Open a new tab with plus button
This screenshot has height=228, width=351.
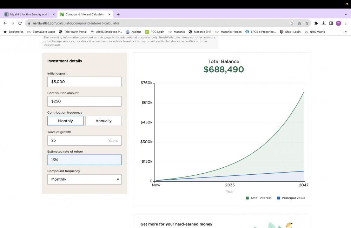pyautogui.click(x=118, y=14)
